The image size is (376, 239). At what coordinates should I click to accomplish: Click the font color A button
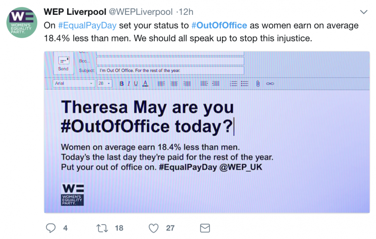(x=145, y=83)
